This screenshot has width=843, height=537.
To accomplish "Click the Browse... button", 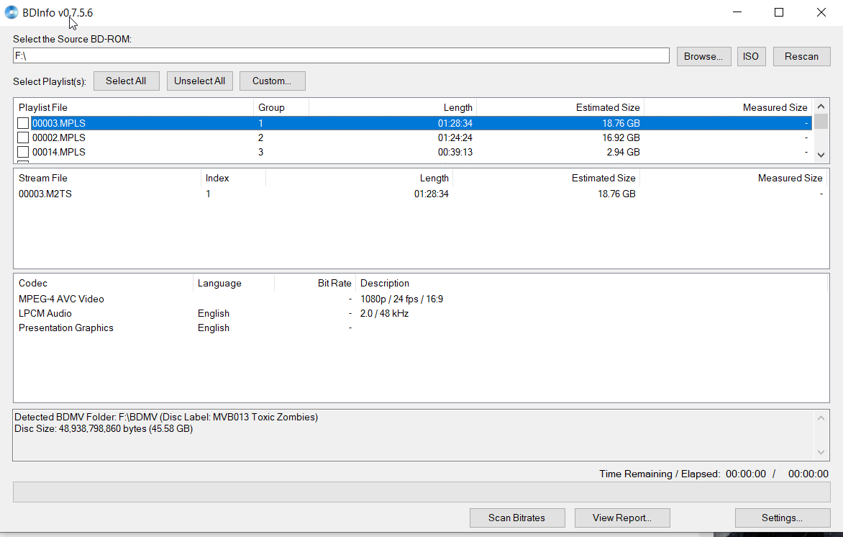I will pyautogui.click(x=703, y=56).
